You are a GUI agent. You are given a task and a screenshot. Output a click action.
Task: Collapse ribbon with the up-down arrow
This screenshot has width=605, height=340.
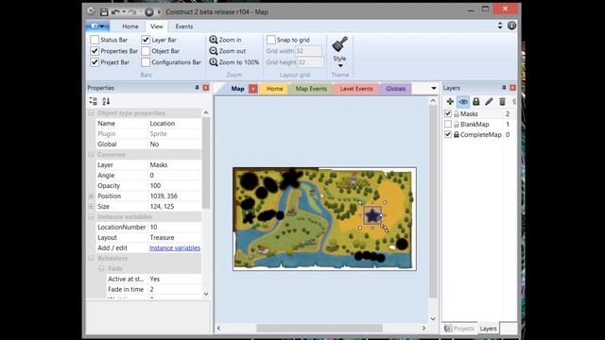pyautogui.click(x=500, y=25)
